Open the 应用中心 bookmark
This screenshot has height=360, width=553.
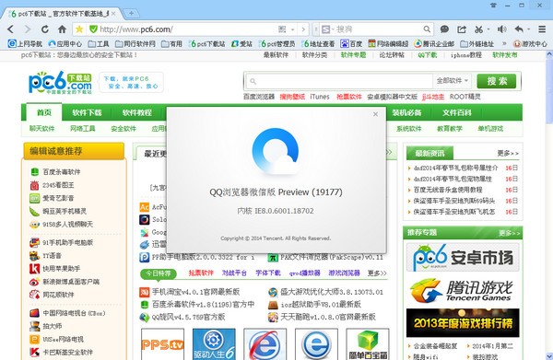point(65,43)
